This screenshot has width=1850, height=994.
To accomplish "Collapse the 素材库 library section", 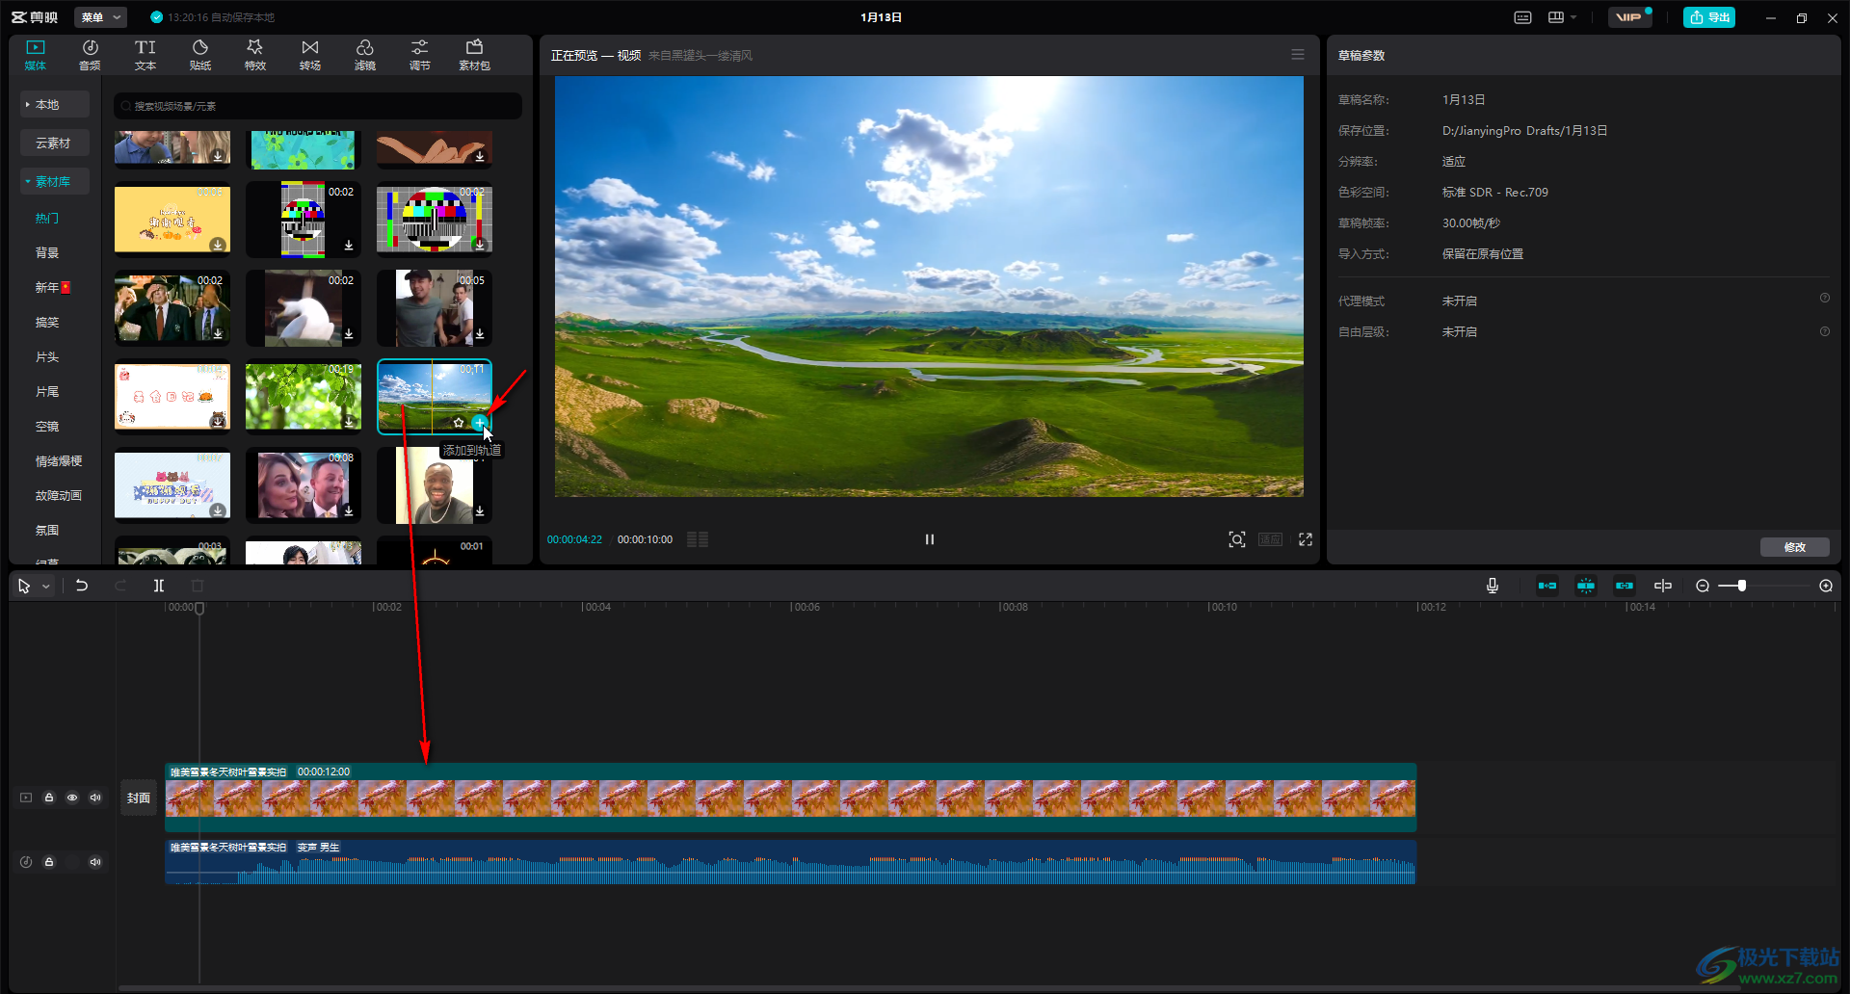I will coord(55,181).
